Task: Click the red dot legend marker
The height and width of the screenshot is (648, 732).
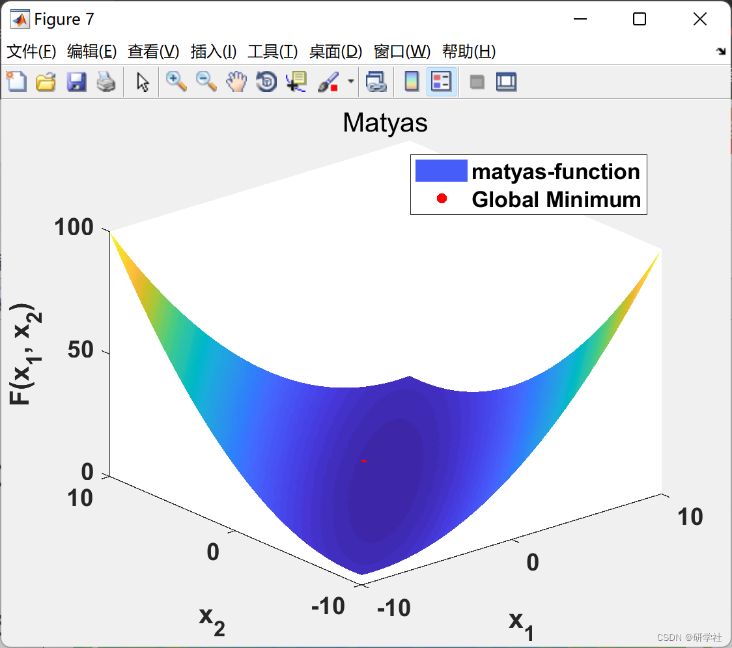Action: point(442,199)
